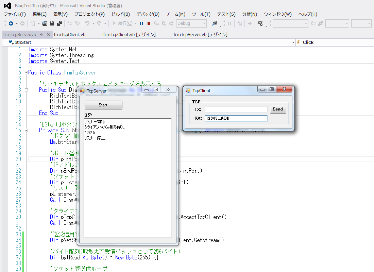Screen dimensions: 374x272
Task: Open the チーム(M) menu
Action: [176, 14]
